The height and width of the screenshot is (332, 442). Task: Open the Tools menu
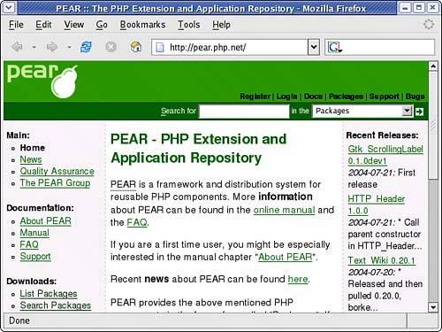click(189, 25)
